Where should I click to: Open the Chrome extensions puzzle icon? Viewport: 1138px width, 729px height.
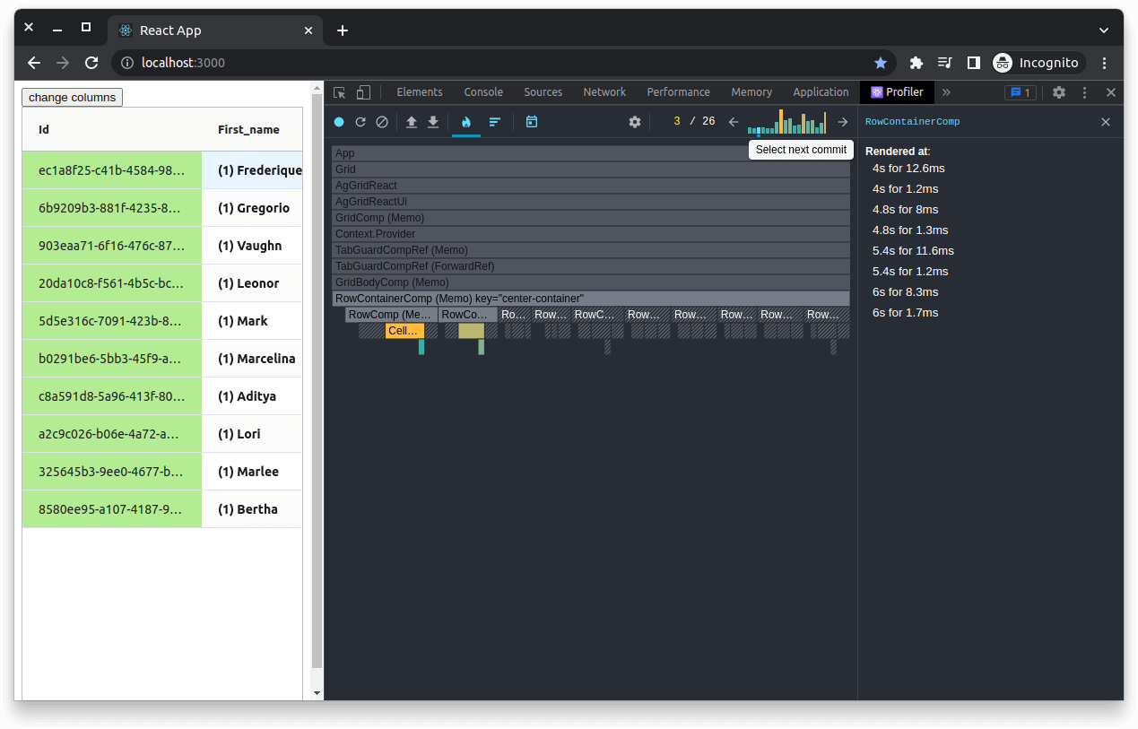pos(916,63)
